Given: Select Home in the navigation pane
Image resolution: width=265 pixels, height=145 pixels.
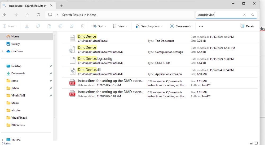Looking at the screenshot, I should point(26,36).
